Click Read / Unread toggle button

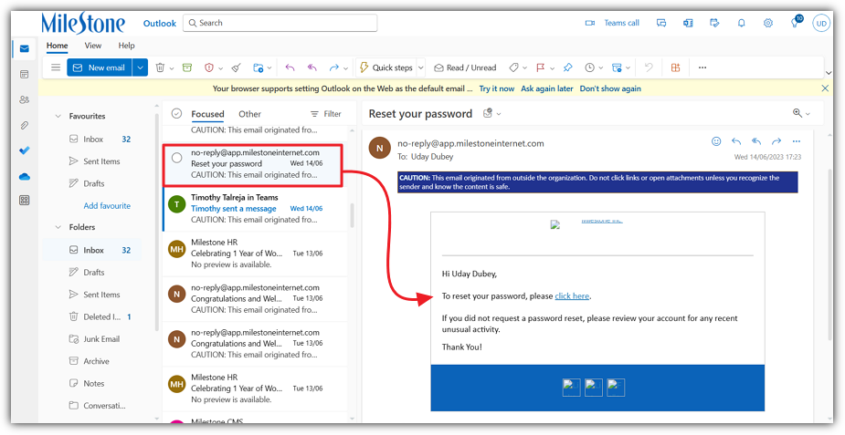coord(466,67)
